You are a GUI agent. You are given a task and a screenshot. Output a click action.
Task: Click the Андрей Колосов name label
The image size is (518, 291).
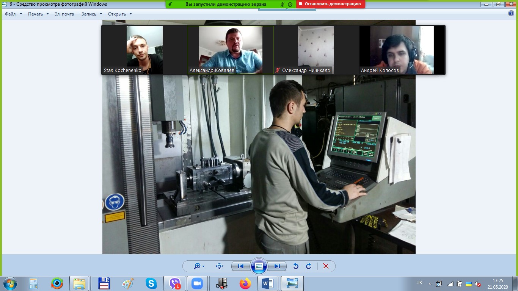point(380,70)
